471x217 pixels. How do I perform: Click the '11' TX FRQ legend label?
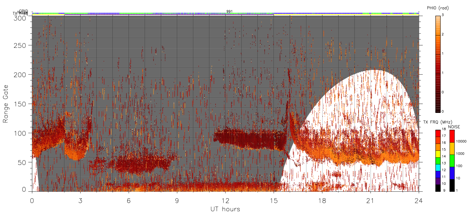(x=444, y=176)
